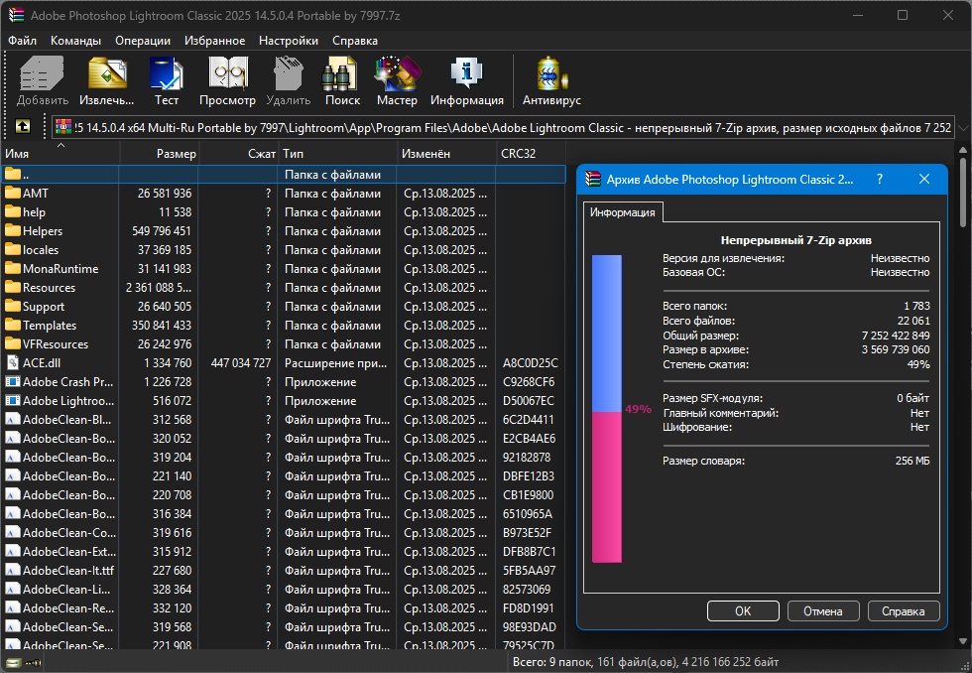Sort files by the Размер column header

tap(160, 153)
